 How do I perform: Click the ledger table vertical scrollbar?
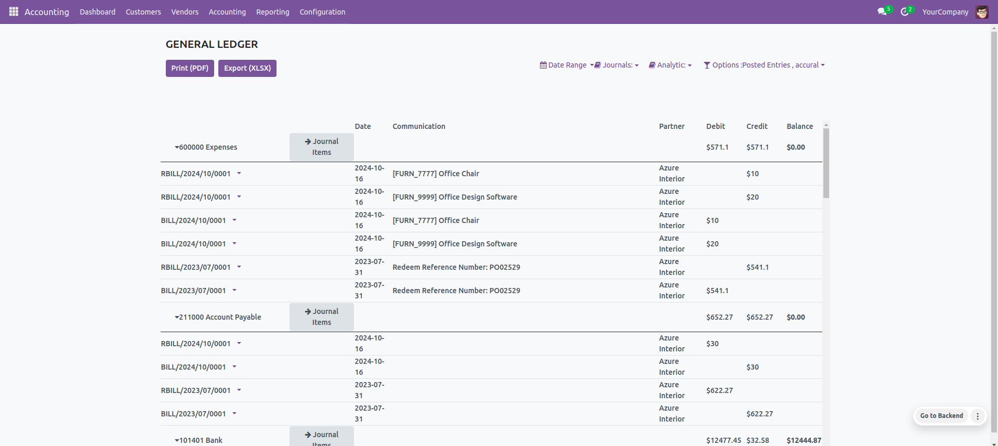[826, 163]
